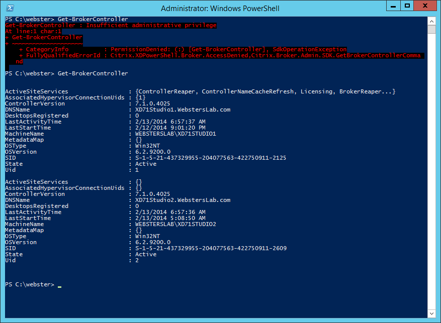Click the vertical scrollbar thumb

click(x=432, y=29)
